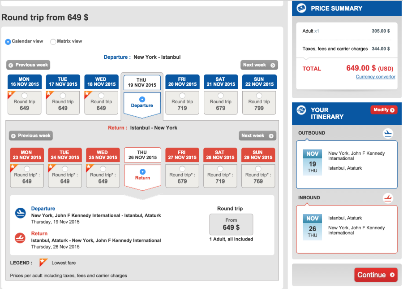Click the blue Departure plane icon
Screen dimensions: 403x289
point(21,213)
